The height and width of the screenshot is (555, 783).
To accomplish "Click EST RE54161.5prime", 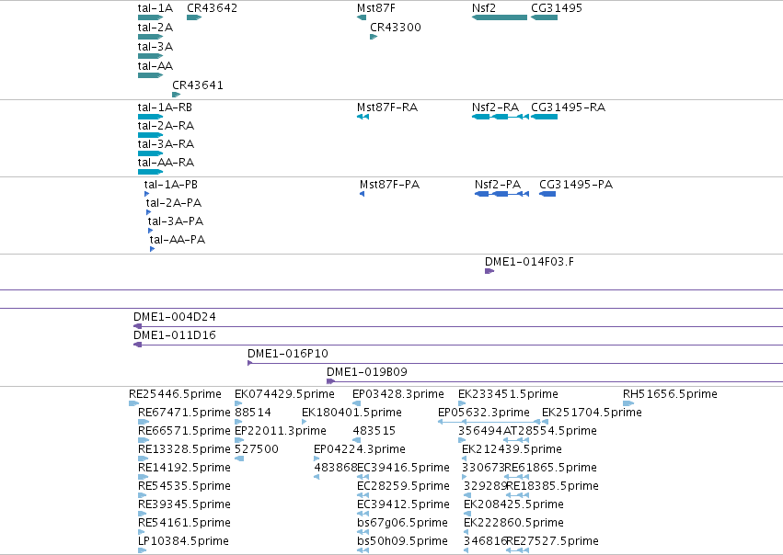I will tap(141, 533).
